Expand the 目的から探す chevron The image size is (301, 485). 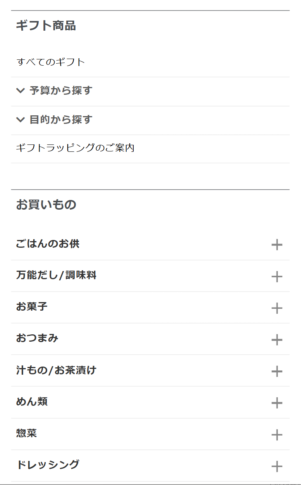point(21,120)
